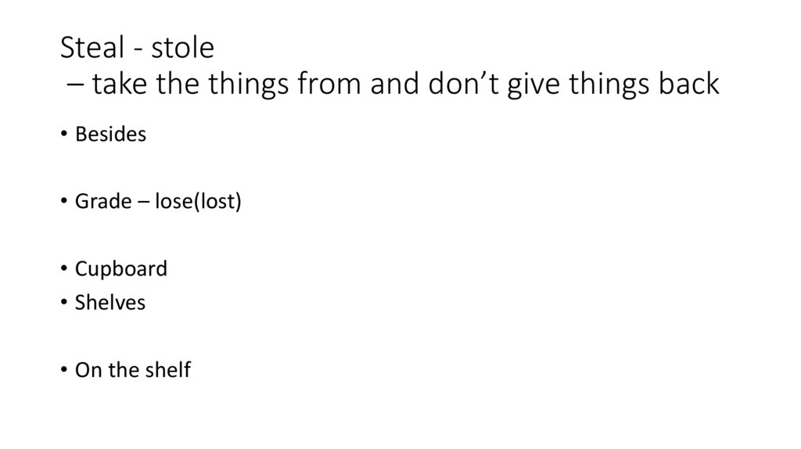This screenshot has width=801, height=449.
Task: Click the bullet dot before "Cupboard"
Action: click(x=63, y=270)
